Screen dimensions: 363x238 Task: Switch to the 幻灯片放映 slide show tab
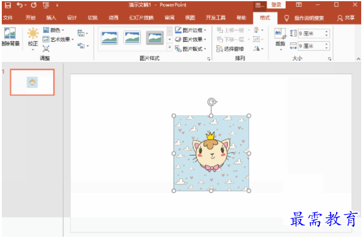tap(141, 18)
